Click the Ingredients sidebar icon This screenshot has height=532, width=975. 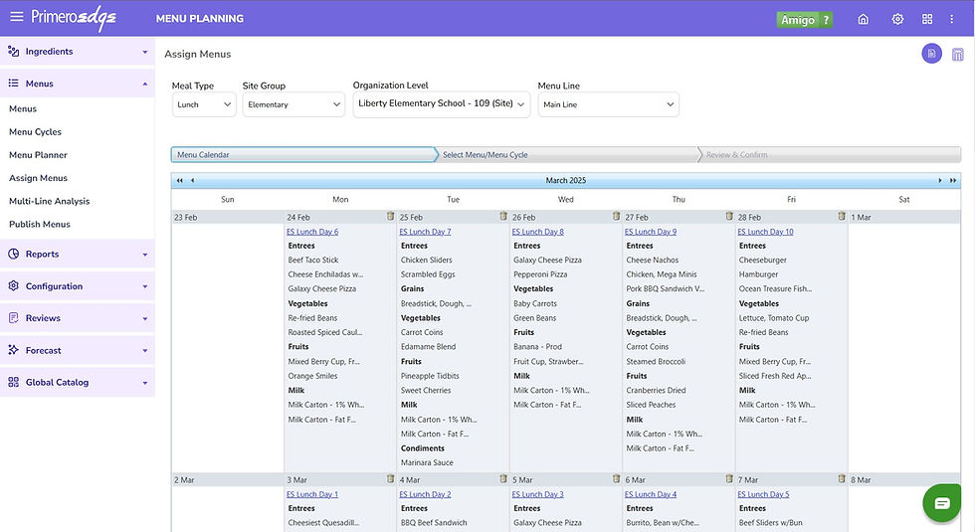(13, 51)
